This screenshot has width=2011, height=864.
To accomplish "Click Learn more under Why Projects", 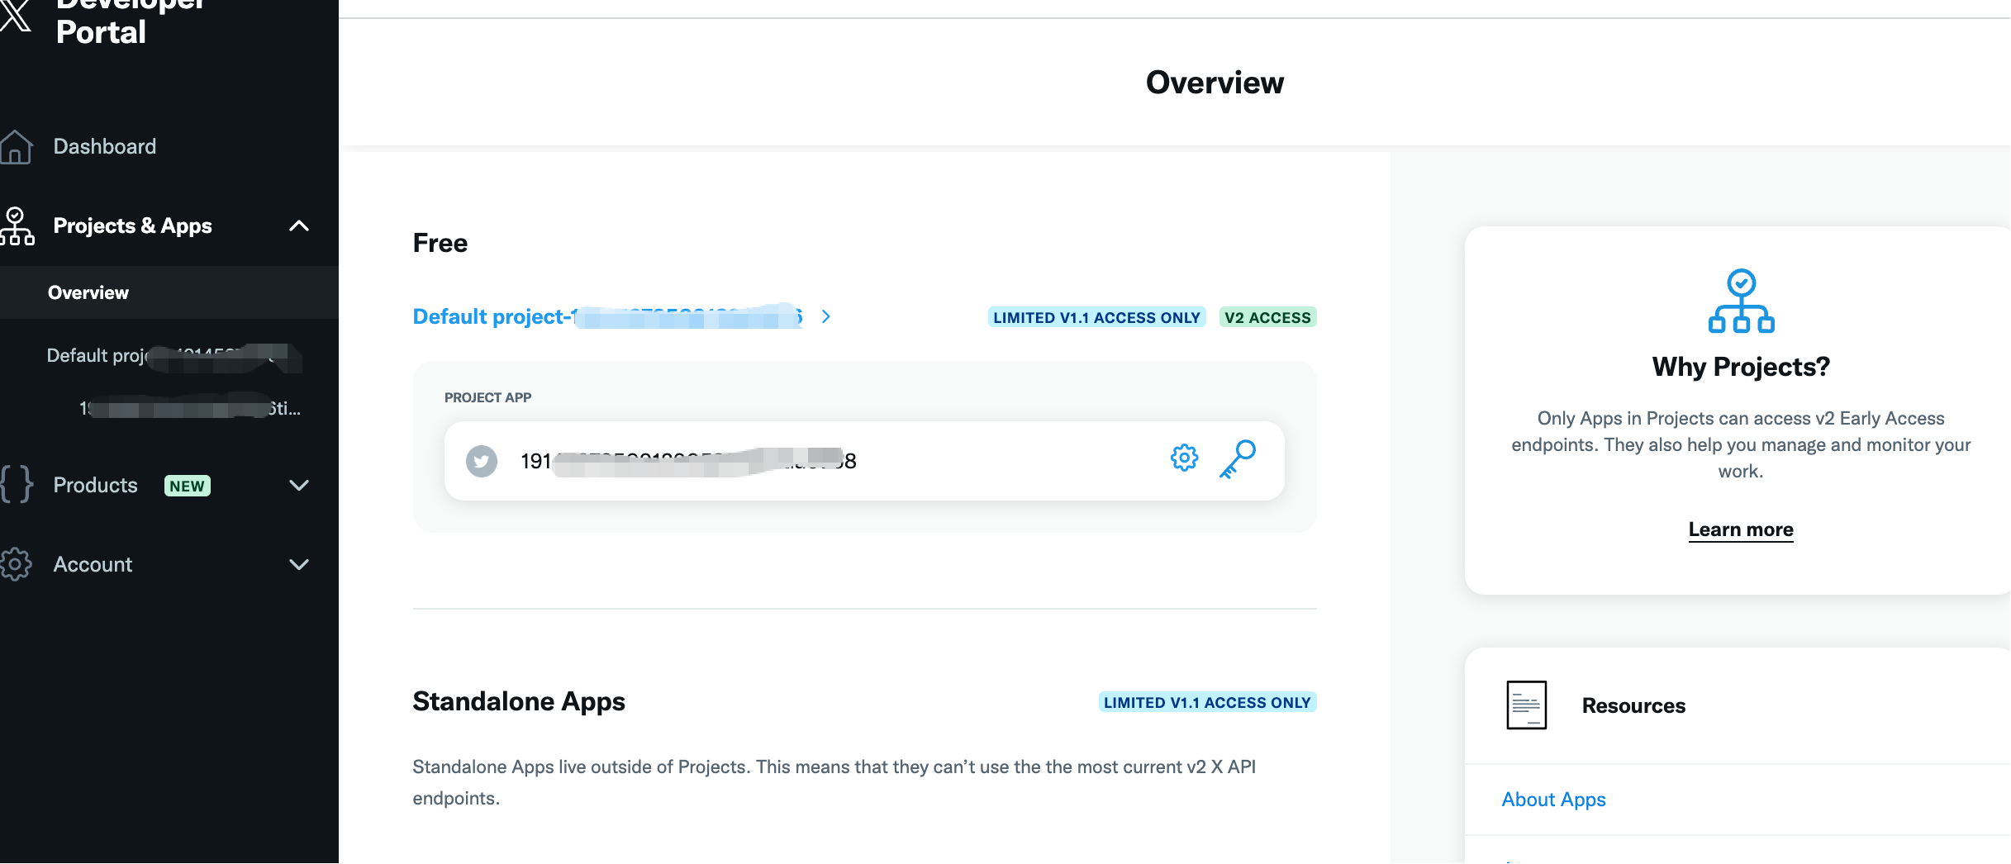I will pyautogui.click(x=1741, y=529).
